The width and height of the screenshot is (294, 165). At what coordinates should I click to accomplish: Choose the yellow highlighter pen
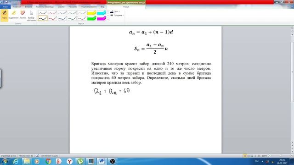[x=92, y=13]
